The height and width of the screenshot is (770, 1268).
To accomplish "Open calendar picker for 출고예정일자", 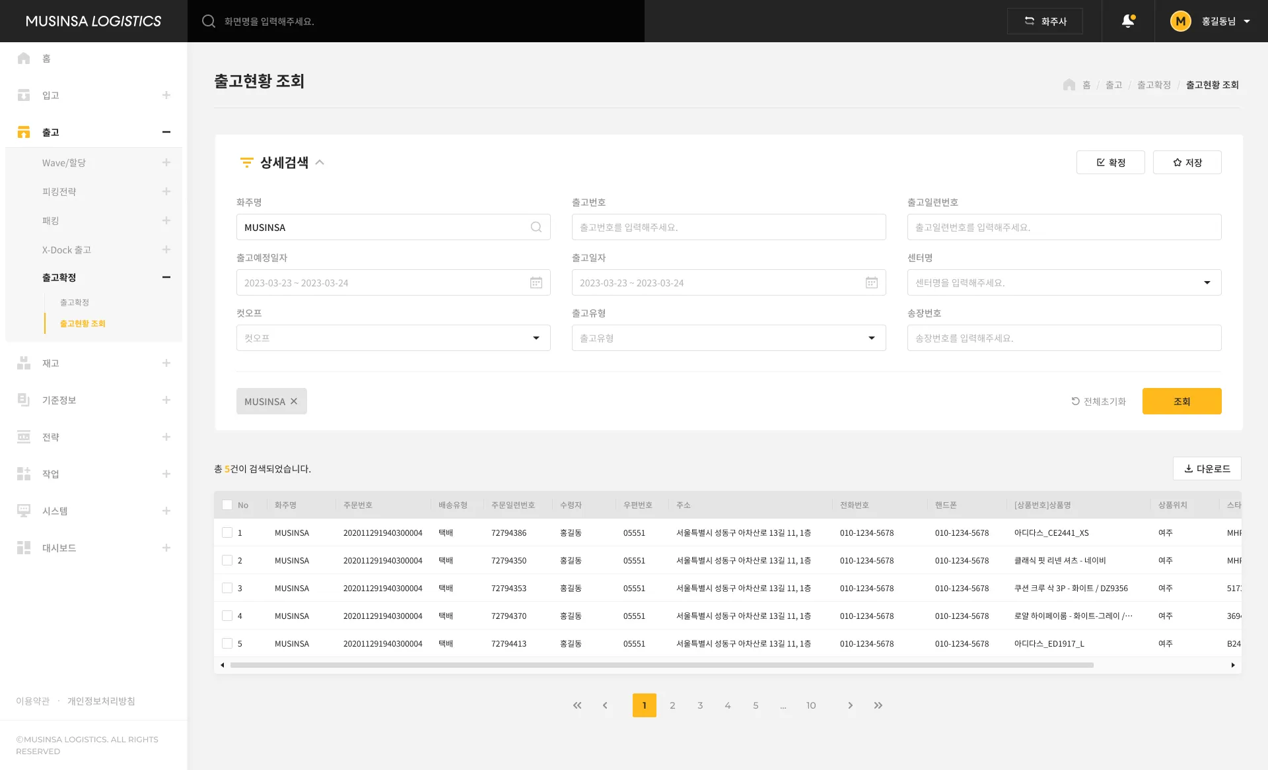I will coord(536,282).
